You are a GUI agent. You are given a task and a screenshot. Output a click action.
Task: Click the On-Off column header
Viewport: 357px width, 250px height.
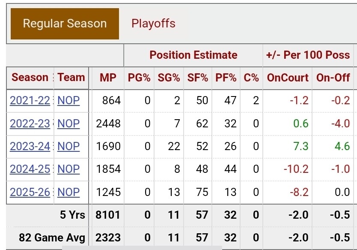[333, 78]
